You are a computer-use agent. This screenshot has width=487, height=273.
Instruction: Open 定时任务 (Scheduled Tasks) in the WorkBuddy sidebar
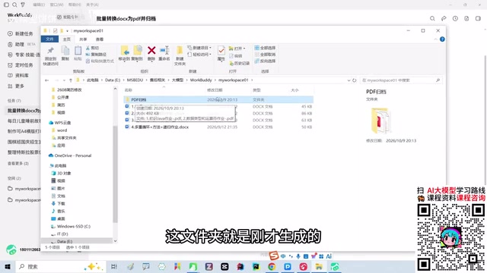coord(21,65)
